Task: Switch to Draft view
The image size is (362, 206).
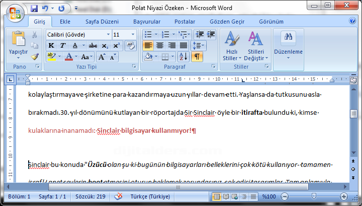Action: [x=253, y=196]
